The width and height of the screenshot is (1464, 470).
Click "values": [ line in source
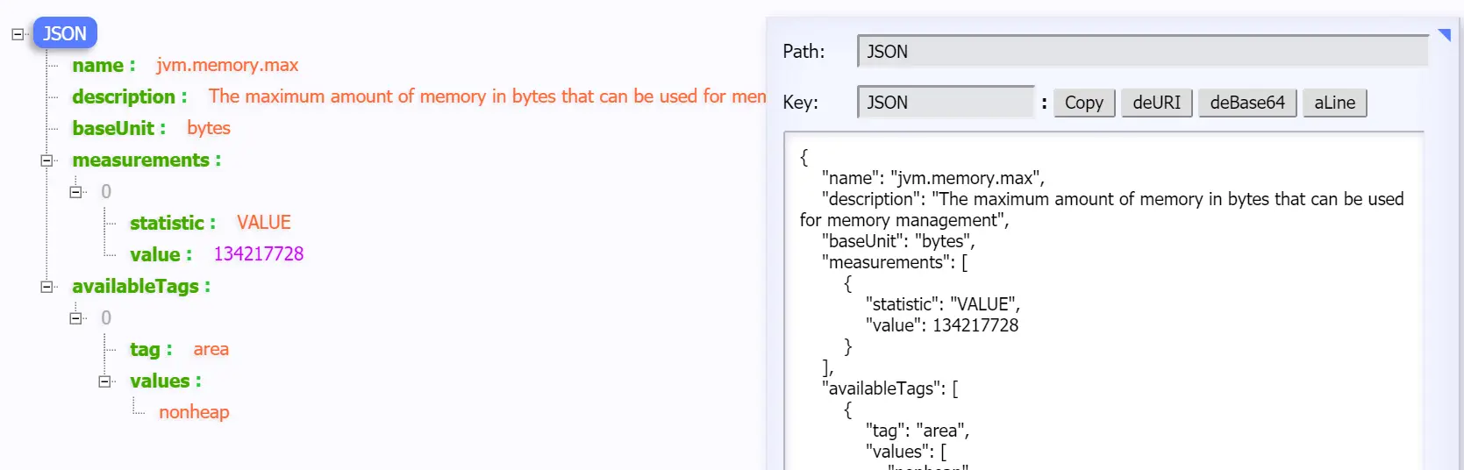click(x=906, y=452)
